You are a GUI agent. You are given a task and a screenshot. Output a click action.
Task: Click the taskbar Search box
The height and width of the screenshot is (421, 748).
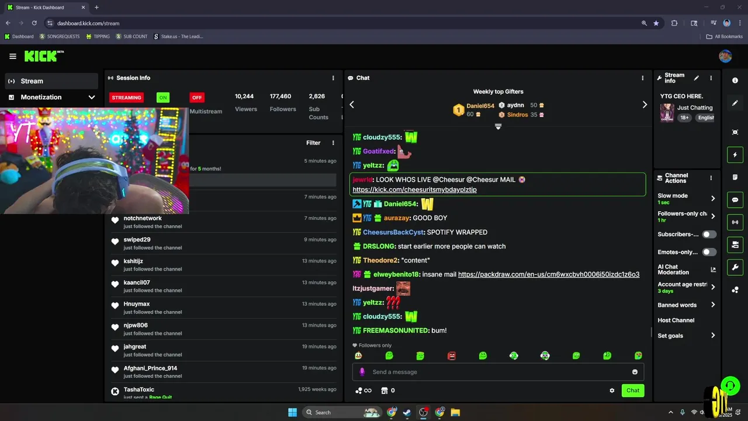tap(342, 412)
